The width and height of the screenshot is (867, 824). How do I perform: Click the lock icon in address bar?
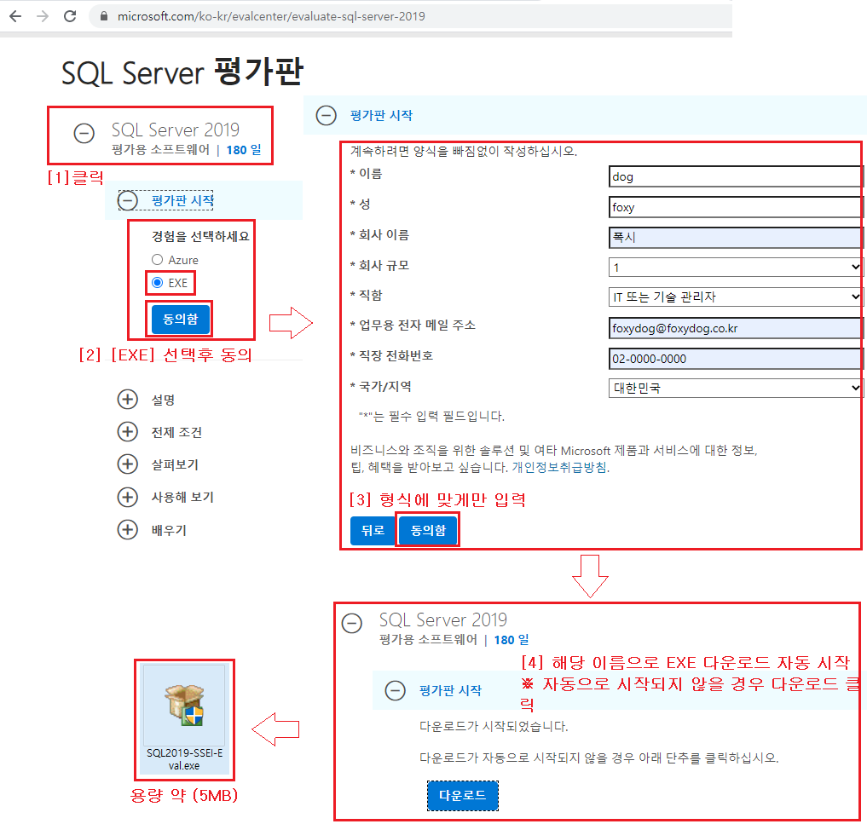(103, 16)
